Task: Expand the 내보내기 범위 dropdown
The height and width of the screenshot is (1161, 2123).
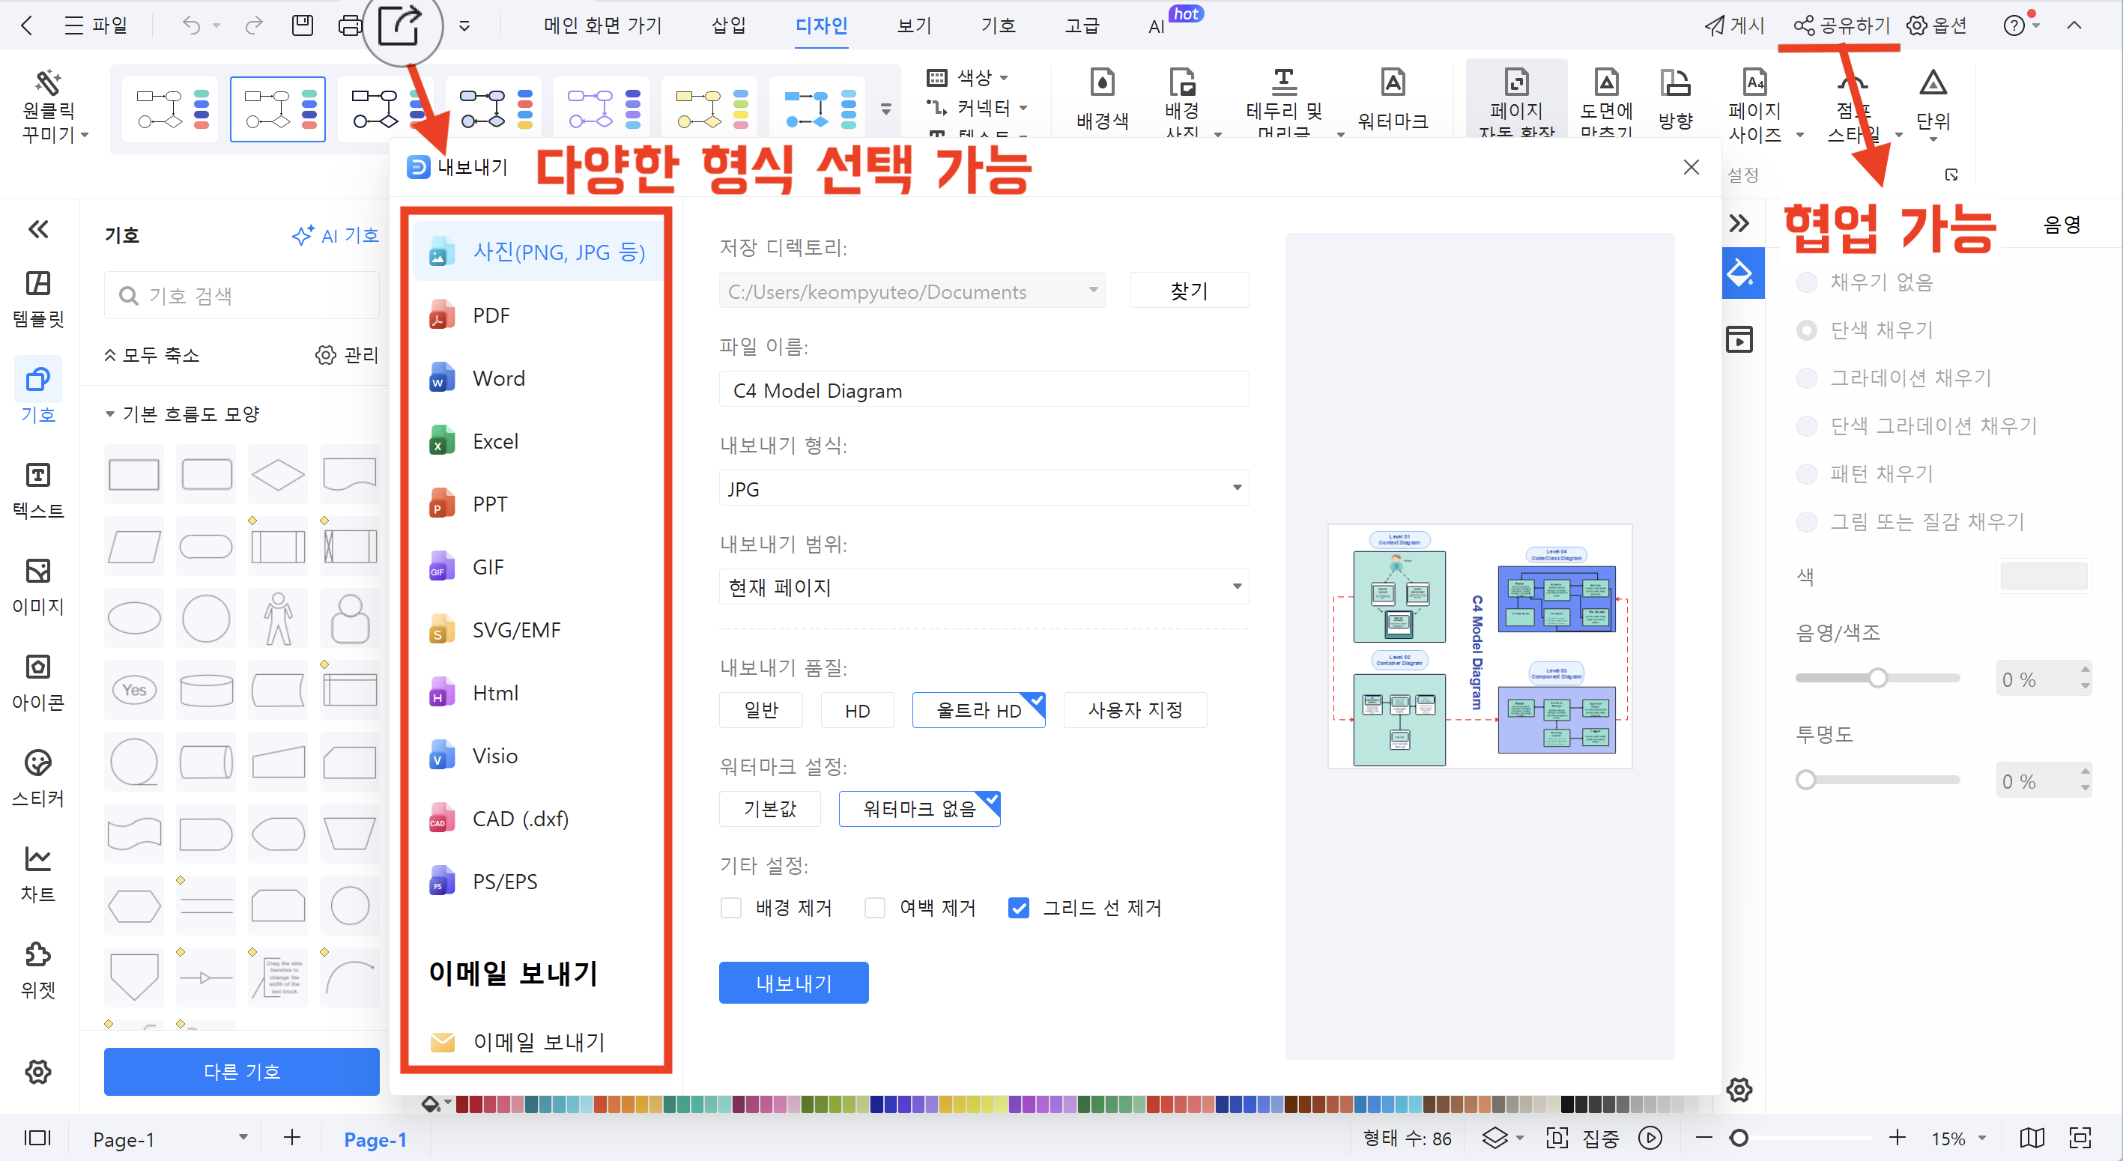Action: click(x=983, y=586)
